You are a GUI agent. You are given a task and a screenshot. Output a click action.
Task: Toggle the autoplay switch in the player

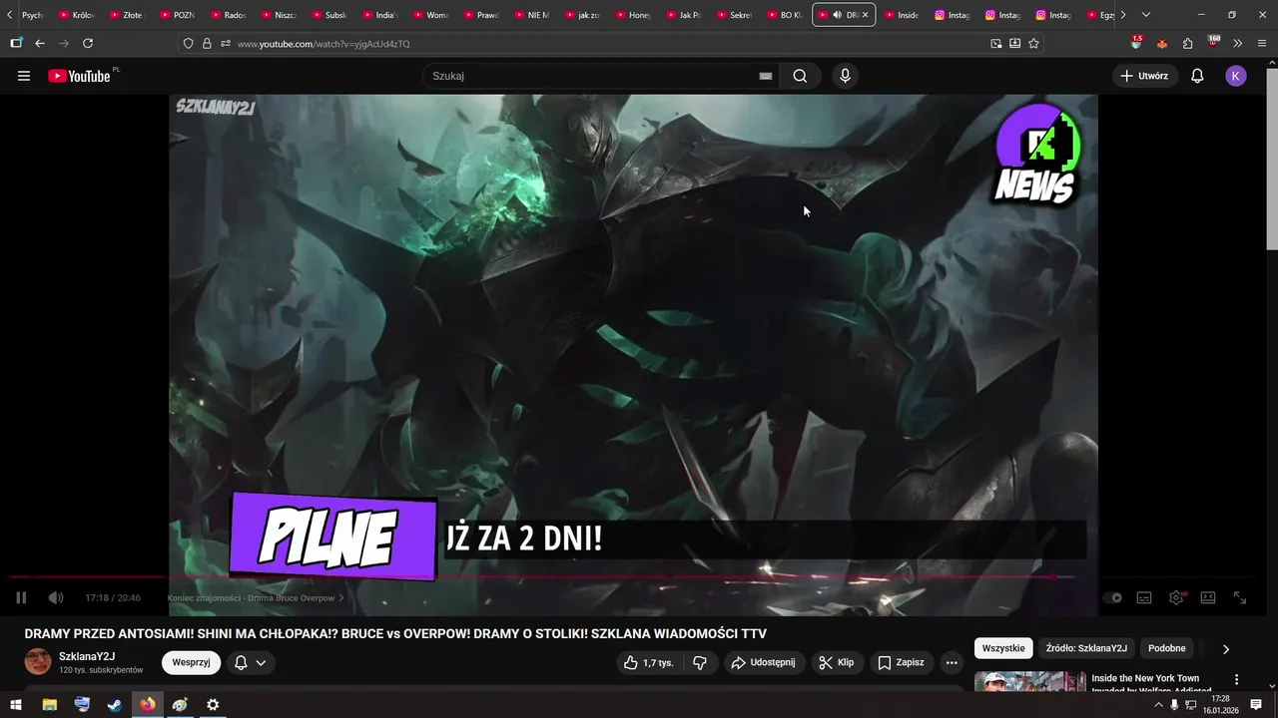coord(1112,598)
